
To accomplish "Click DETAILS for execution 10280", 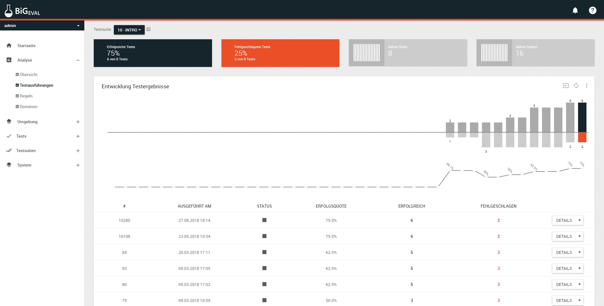I will tap(564, 220).
